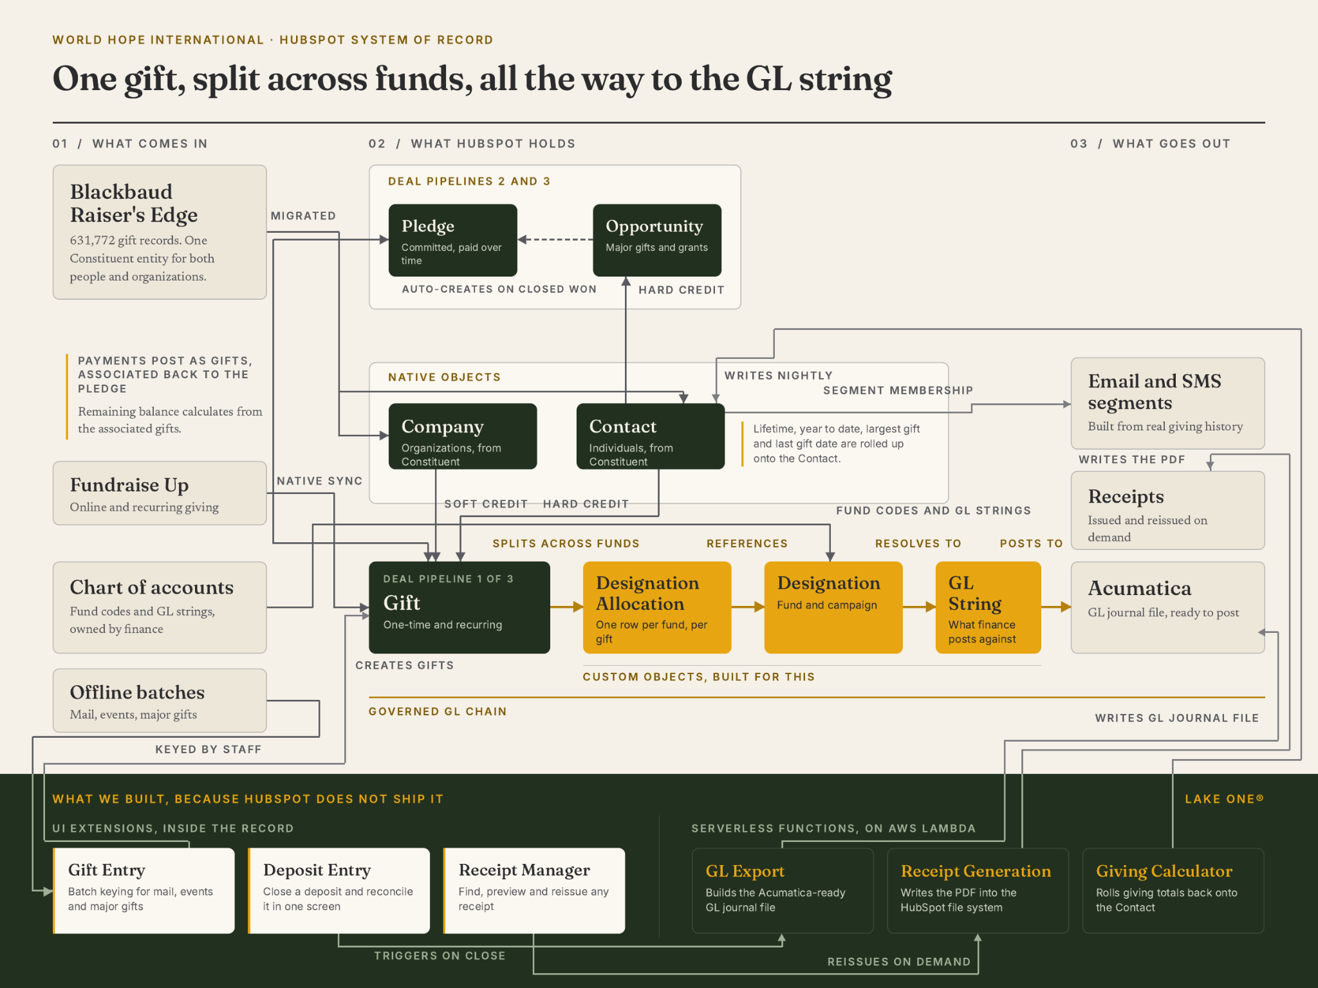This screenshot has width=1318, height=988.
Task: Click the Gift Entry UI extension card
Action: tap(144, 890)
